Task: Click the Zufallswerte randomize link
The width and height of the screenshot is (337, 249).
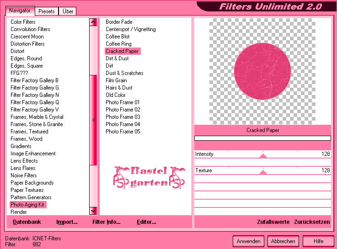Action: (x=273, y=222)
